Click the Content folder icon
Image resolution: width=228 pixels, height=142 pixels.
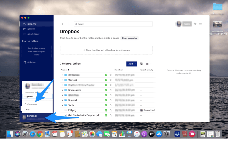coord(66,80)
